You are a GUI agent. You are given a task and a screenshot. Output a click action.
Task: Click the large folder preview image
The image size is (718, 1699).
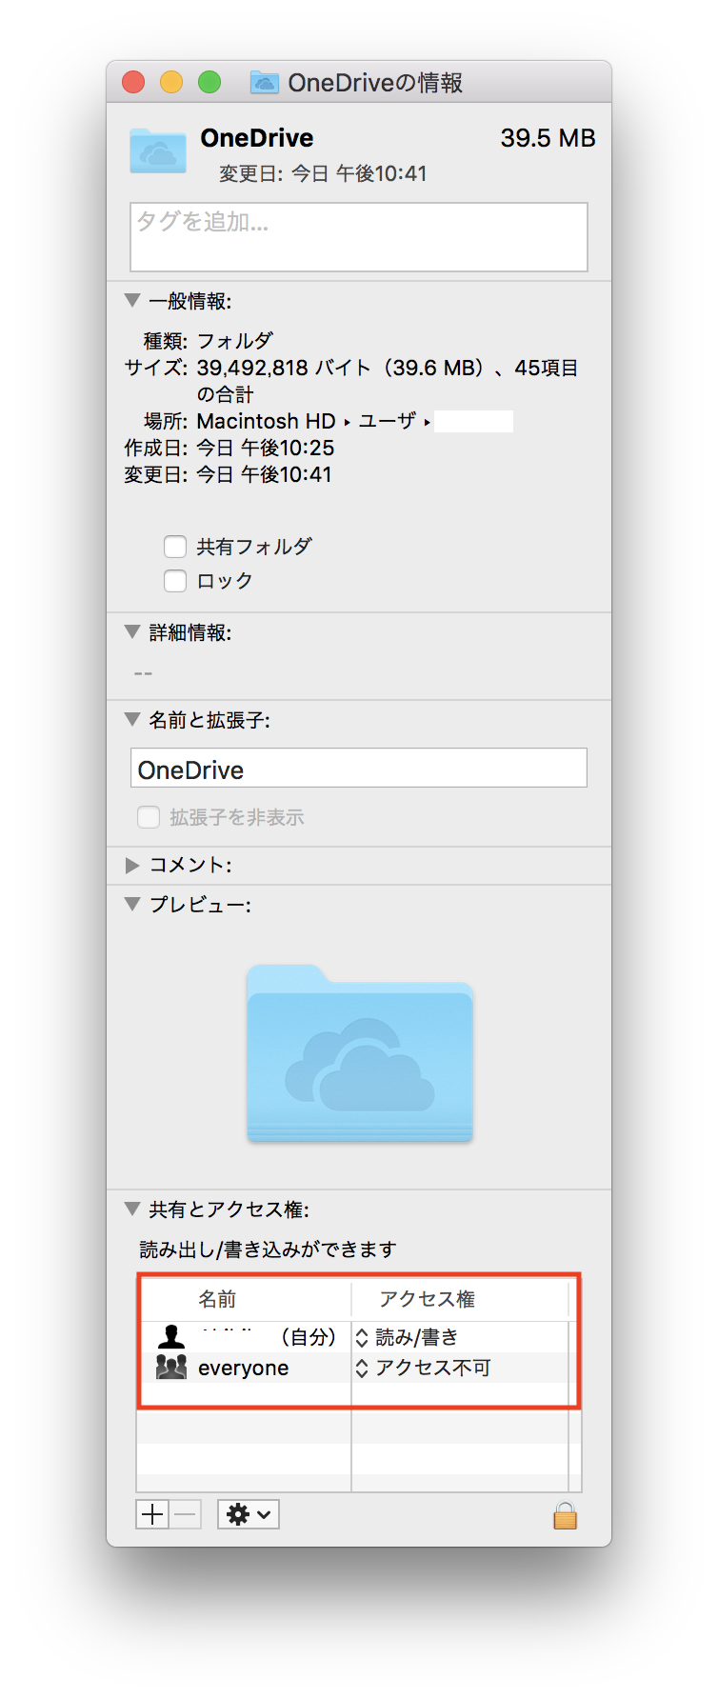pos(360,1053)
